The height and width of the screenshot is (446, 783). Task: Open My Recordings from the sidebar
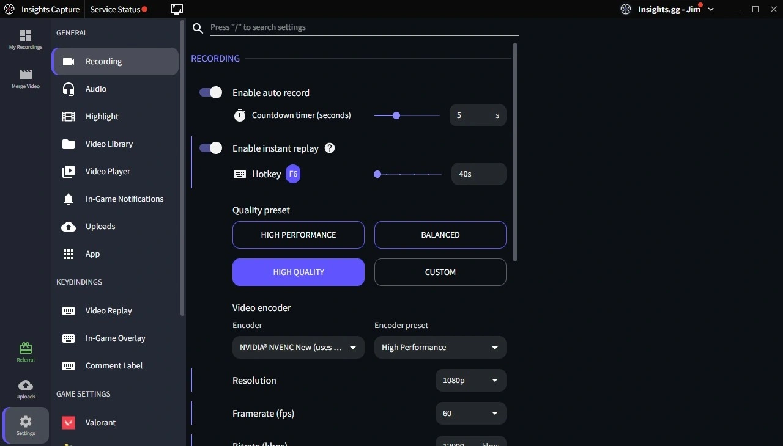point(25,40)
